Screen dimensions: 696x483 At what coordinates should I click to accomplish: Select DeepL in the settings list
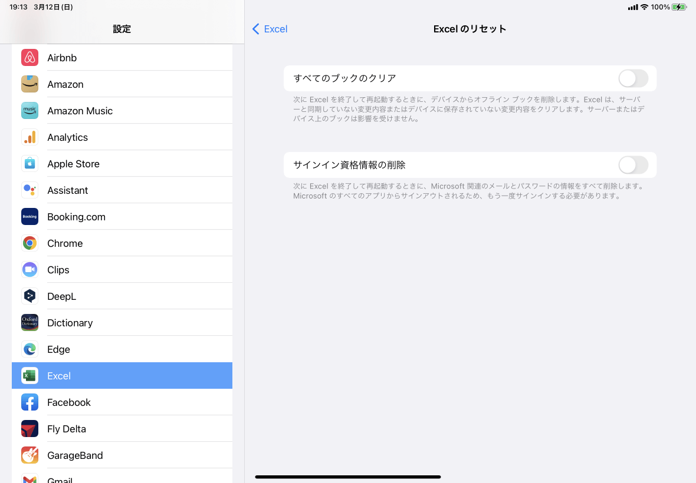point(122,296)
